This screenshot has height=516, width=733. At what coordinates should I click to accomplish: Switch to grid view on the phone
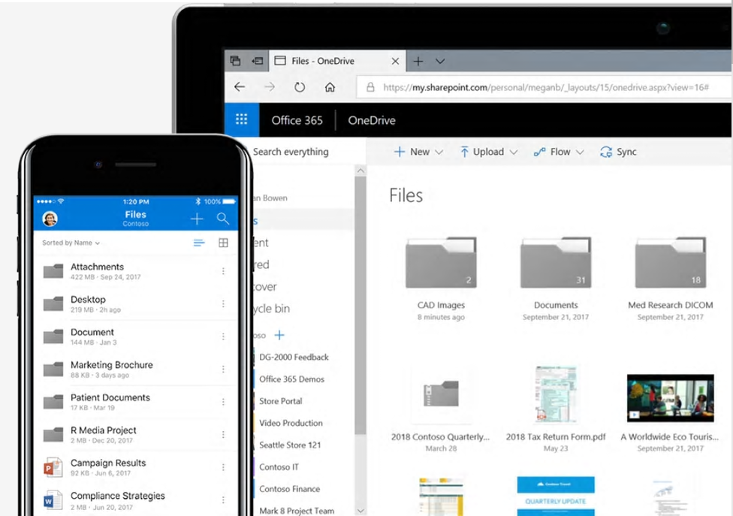click(224, 243)
